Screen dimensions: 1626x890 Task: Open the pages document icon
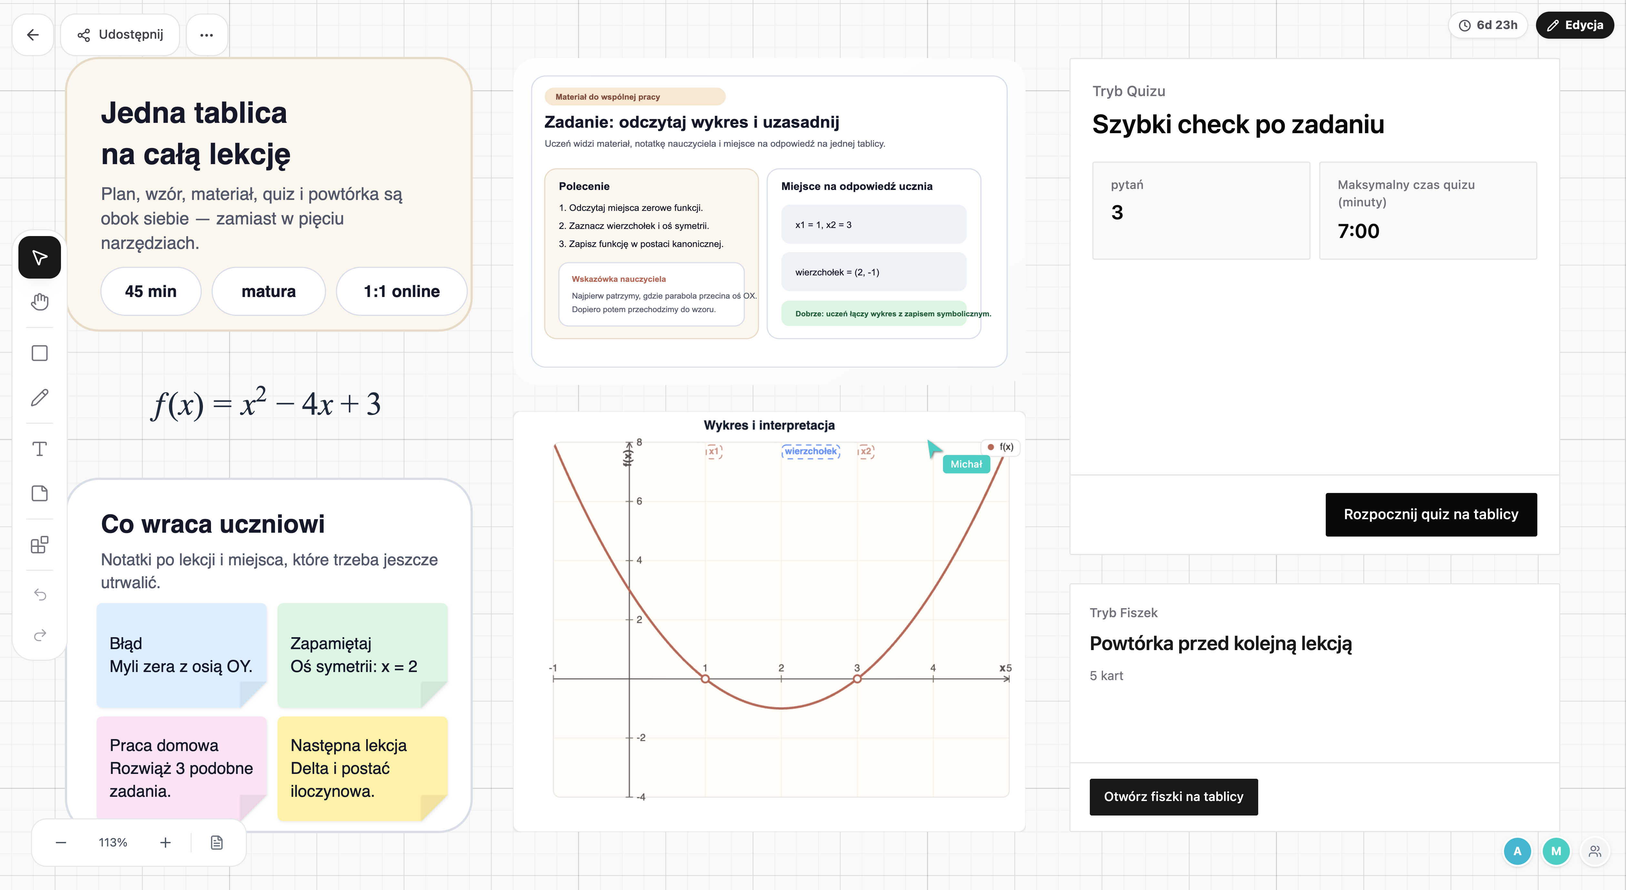[216, 843]
